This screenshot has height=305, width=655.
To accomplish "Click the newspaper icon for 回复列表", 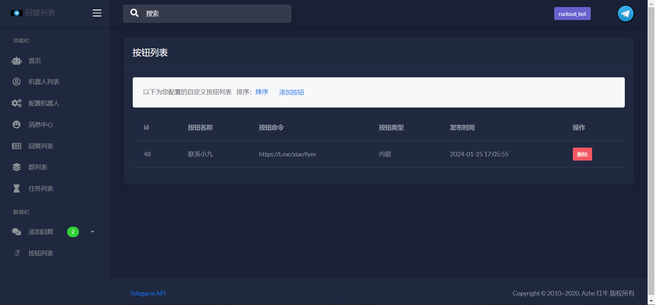I will (x=17, y=146).
